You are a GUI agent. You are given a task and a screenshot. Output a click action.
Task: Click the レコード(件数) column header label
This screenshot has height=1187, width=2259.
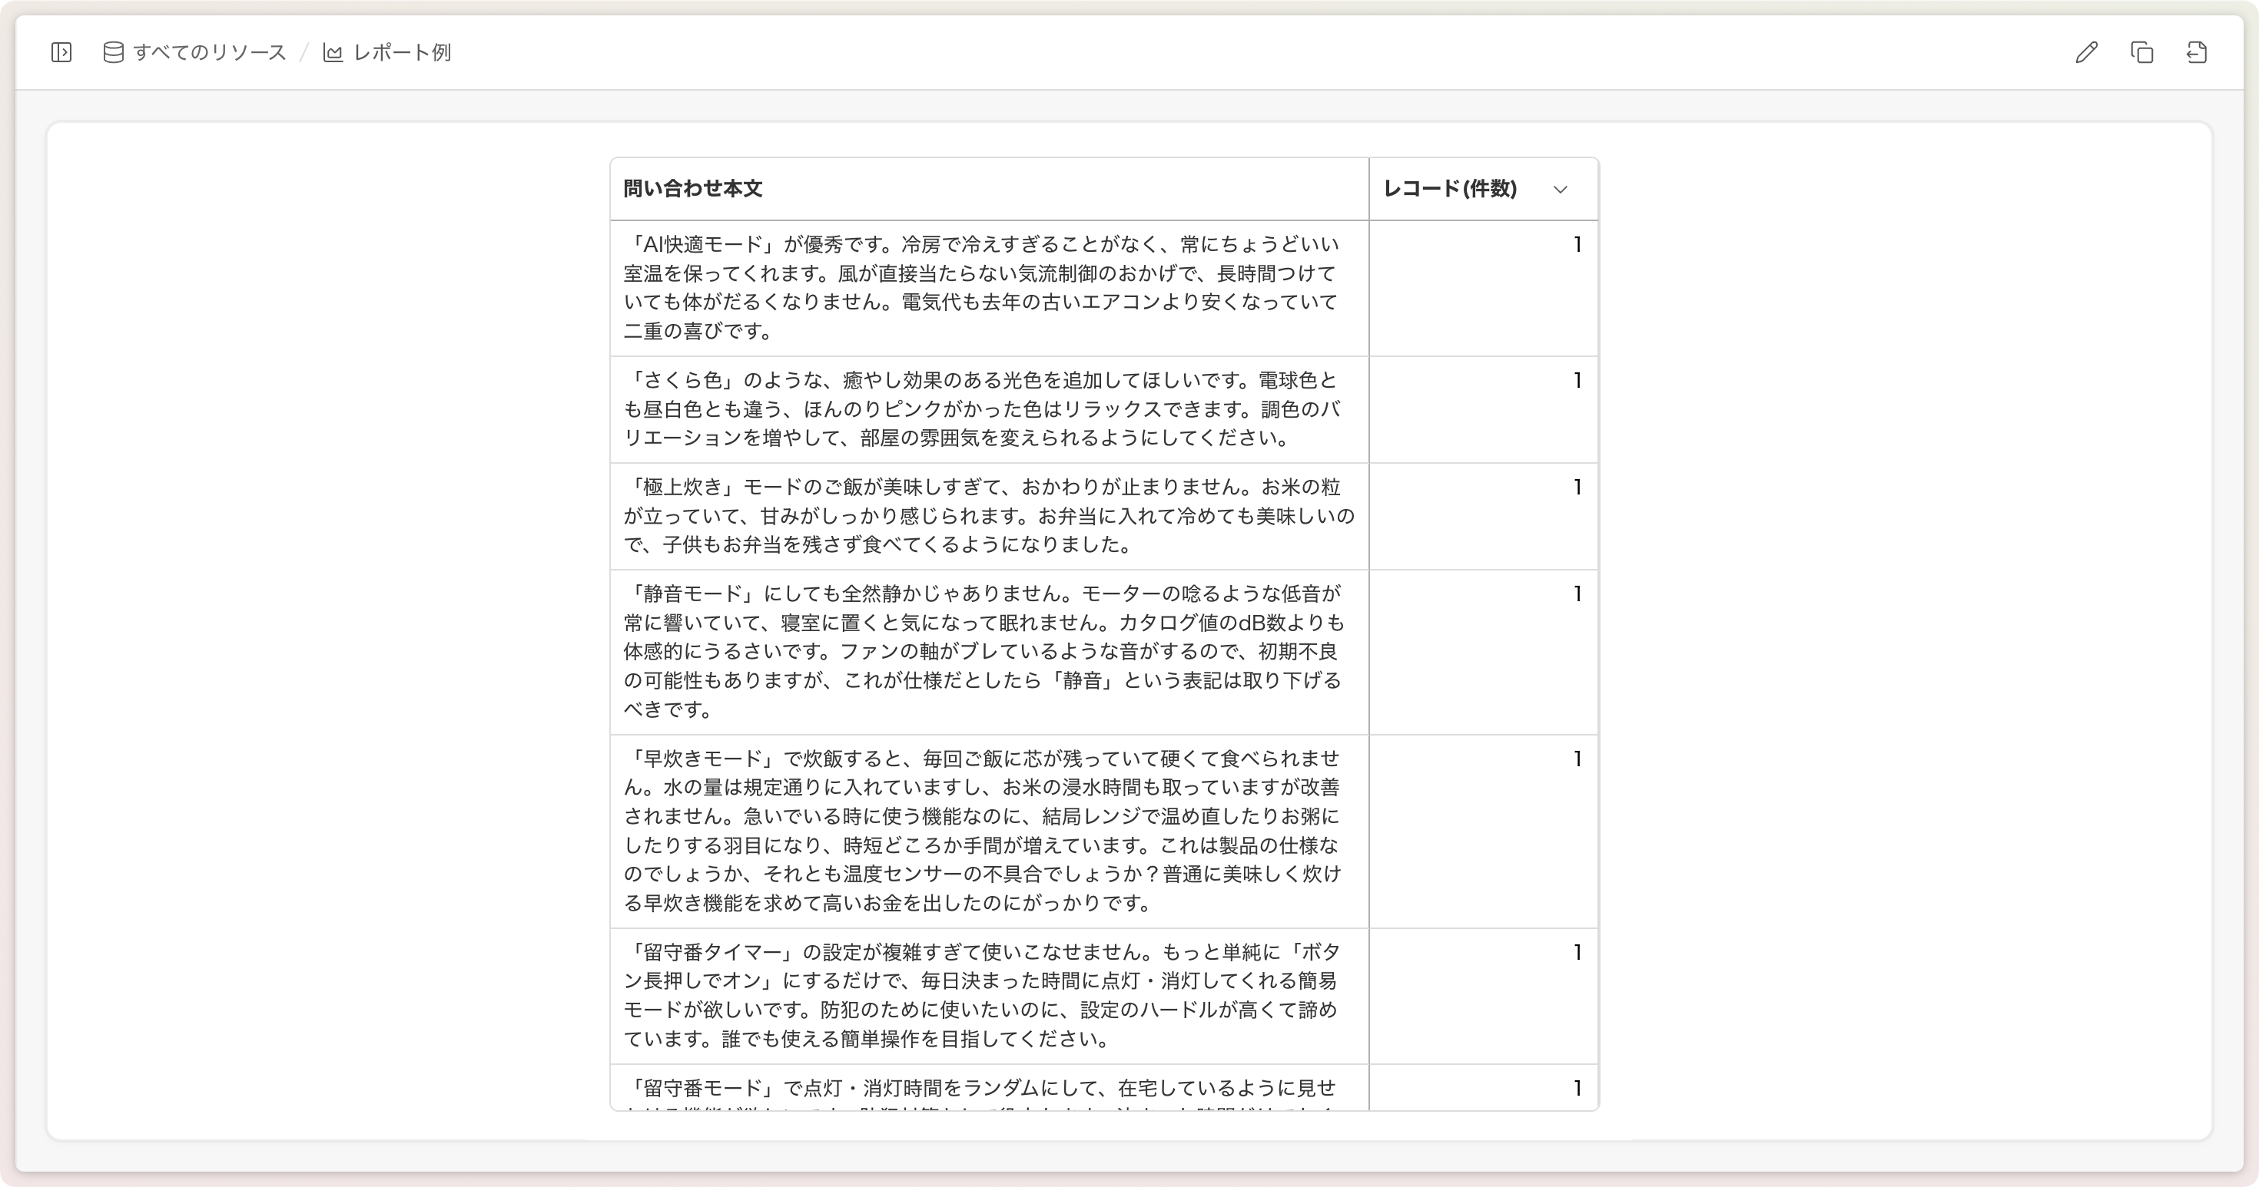[1450, 188]
